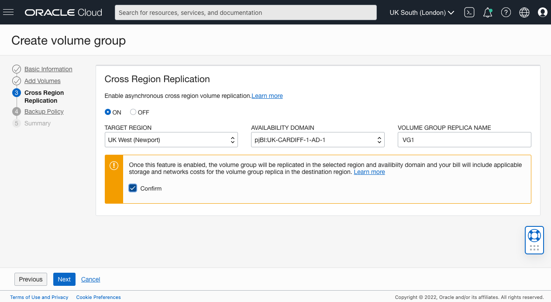Open the notifications bell

(x=487, y=12)
